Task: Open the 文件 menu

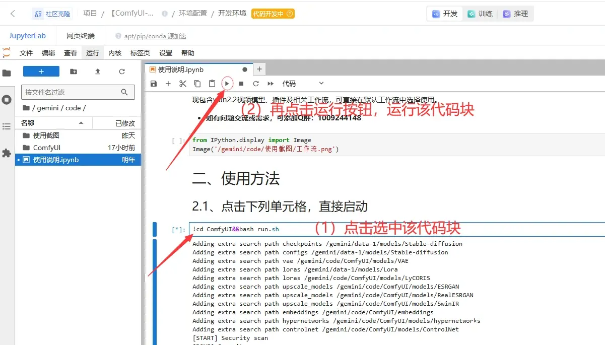Action: click(26, 53)
